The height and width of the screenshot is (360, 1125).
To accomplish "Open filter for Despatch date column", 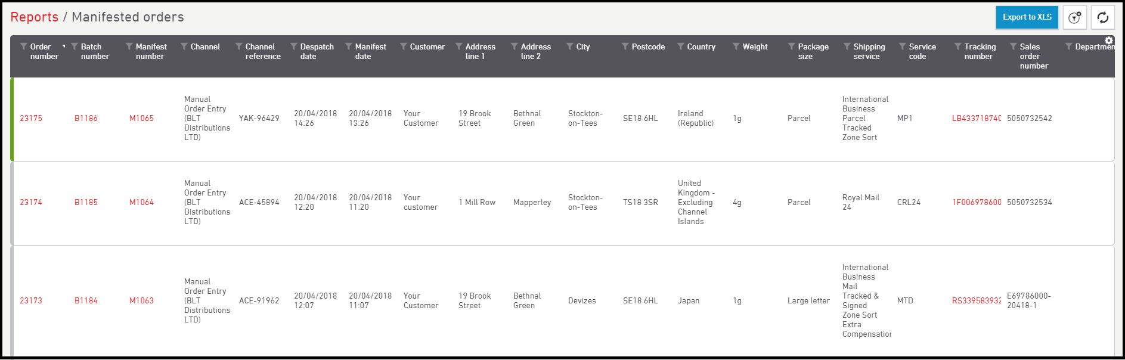I will coord(294,46).
